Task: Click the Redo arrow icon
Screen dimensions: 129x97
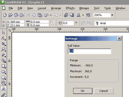Action: coord(56,15)
